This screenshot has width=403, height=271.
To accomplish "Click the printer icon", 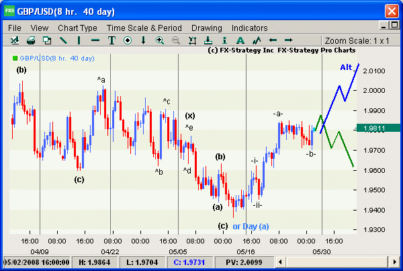I will pyautogui.click(x=31, y=40).
